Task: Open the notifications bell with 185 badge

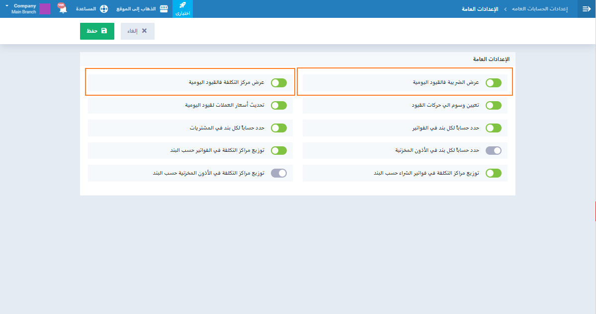Action: [x=63, y=9]
